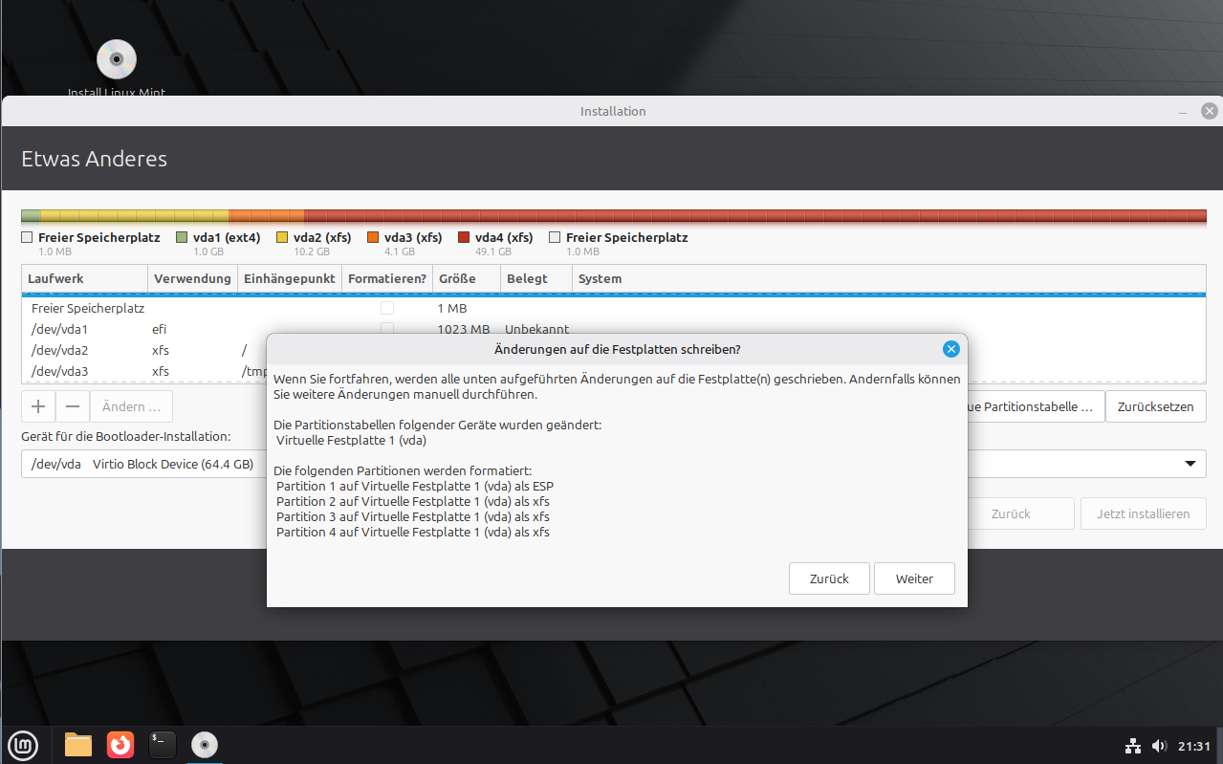Click the vda4 (xfs) red legend swatch
The image size is (1223, 764).
coord(464,237)
